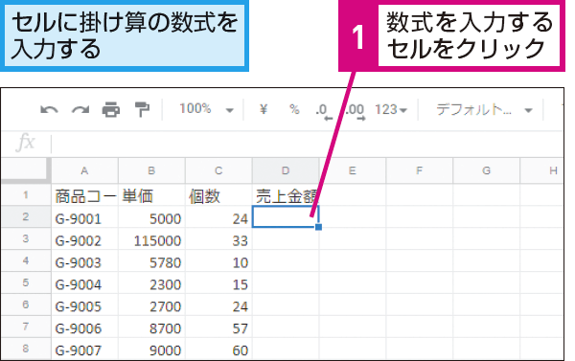Click the 単価 header cell

pos(151,195)
